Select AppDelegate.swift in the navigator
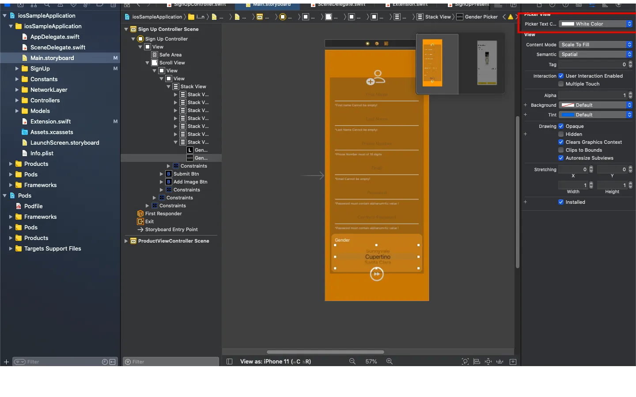The width and height of the screenshot is (636, 397). pyautogui.click(x=55, y=37)
